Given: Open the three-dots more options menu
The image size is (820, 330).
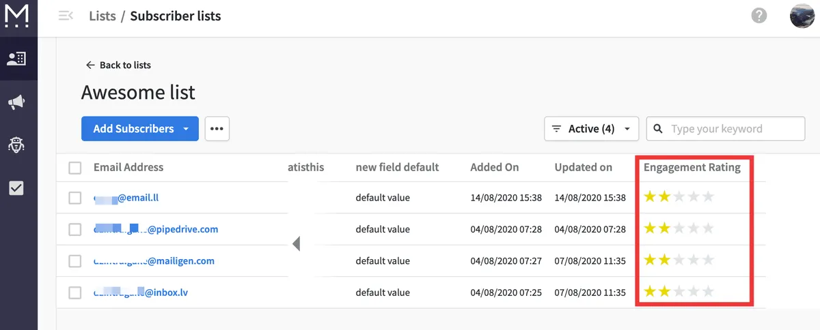Looking at the screenshot, I should 217,129.
